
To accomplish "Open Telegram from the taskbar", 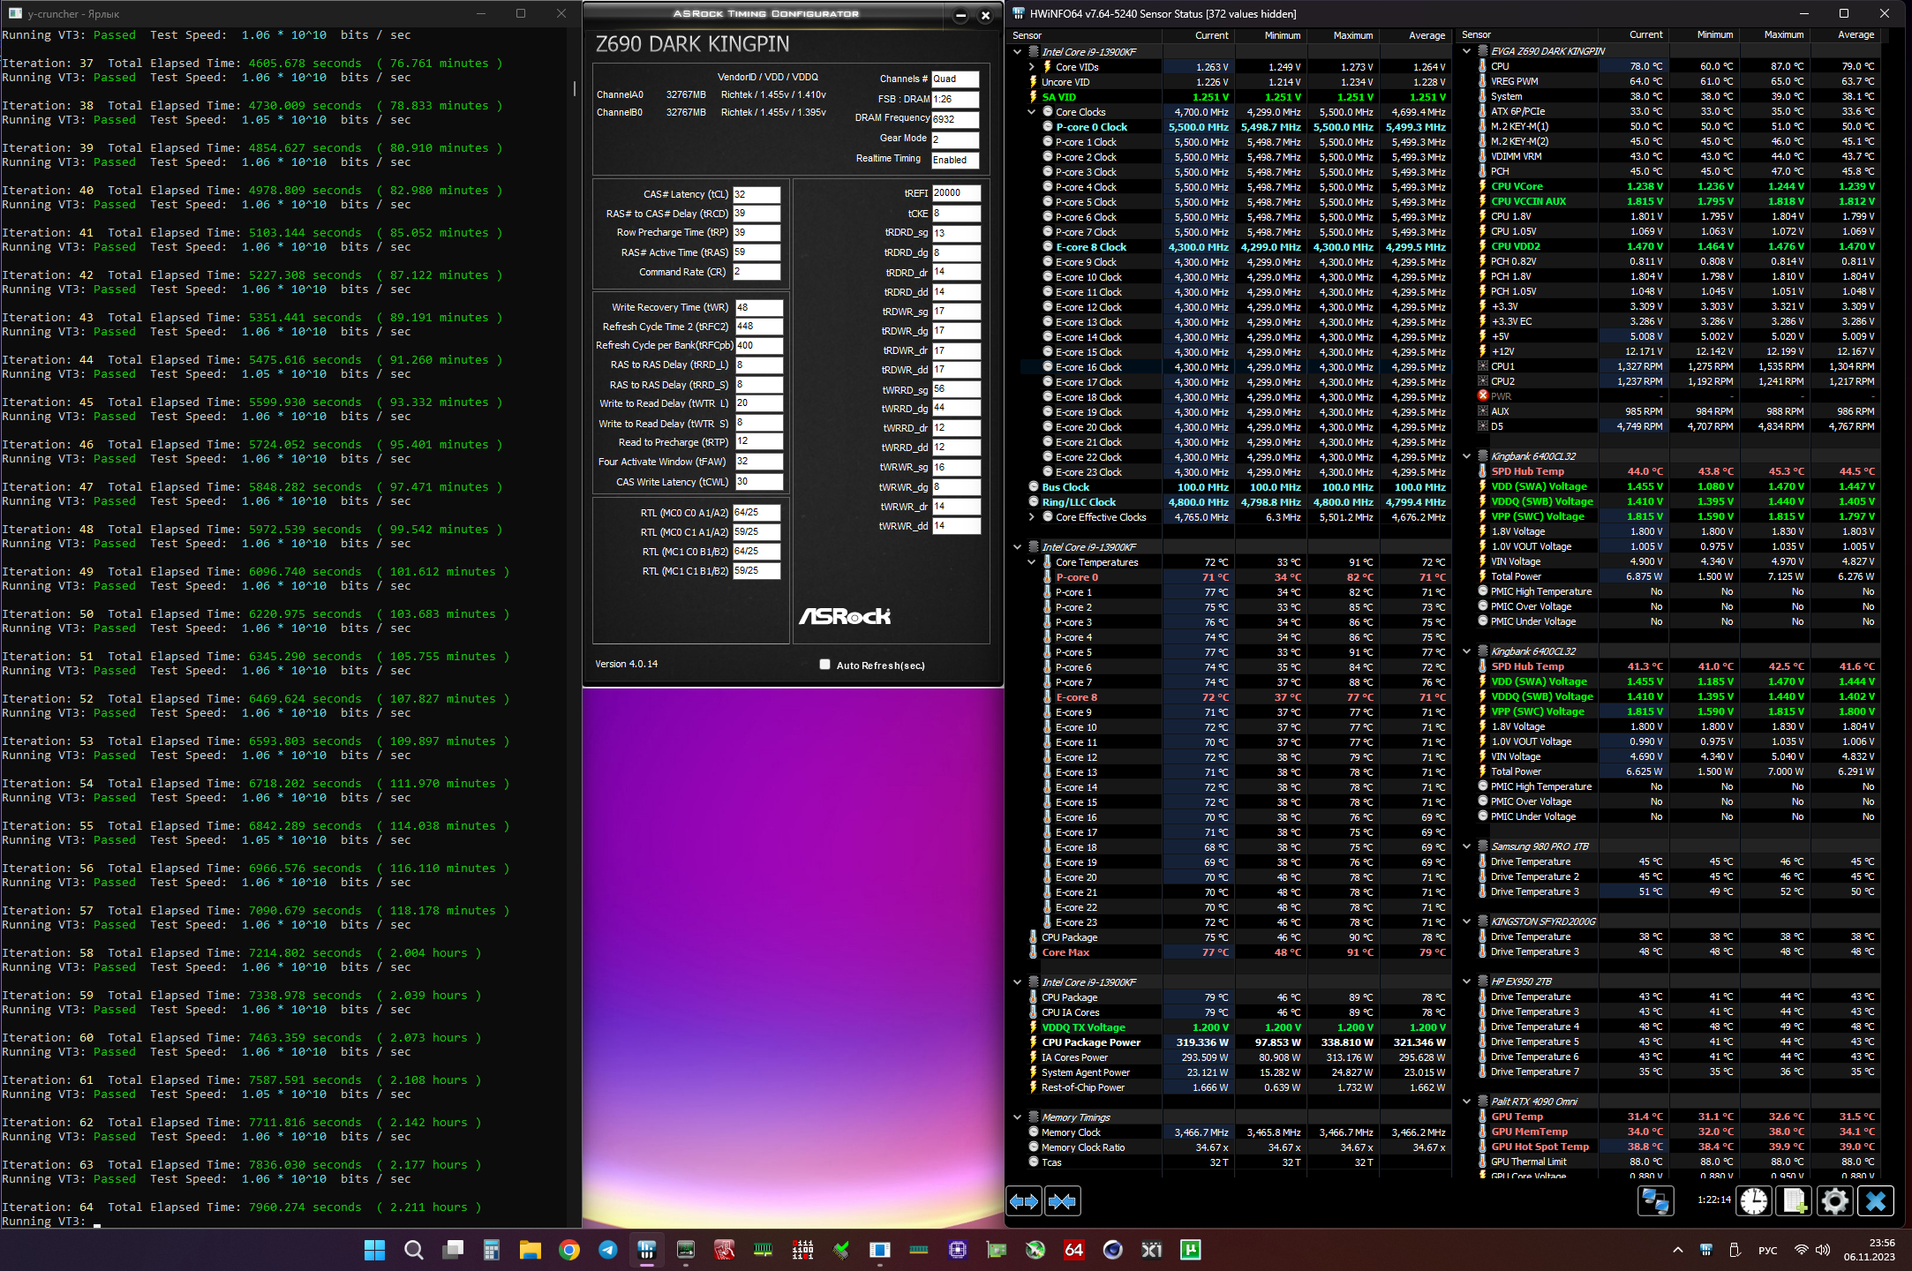I will (x=607, y=1250).
